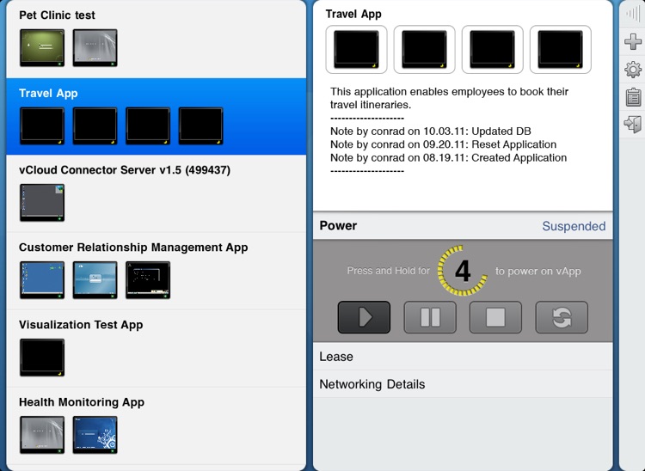
Task: Open first CRM App VM thumbnail (blue desktop)
Action: [x=42, y=280]
